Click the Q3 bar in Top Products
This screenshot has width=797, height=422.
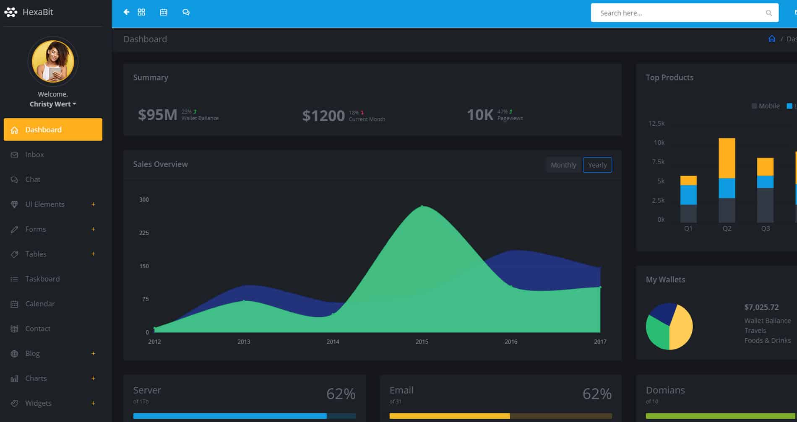(765, 190)
